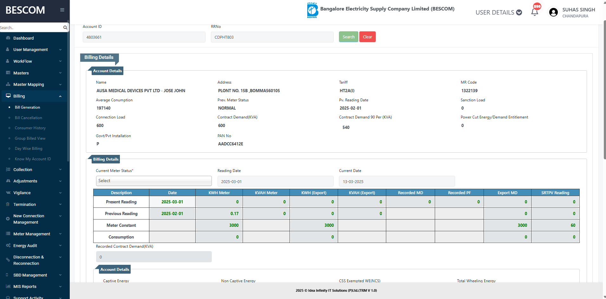Click the Masters sidebar icon
The image size is (606, 299).
[8, 73]
